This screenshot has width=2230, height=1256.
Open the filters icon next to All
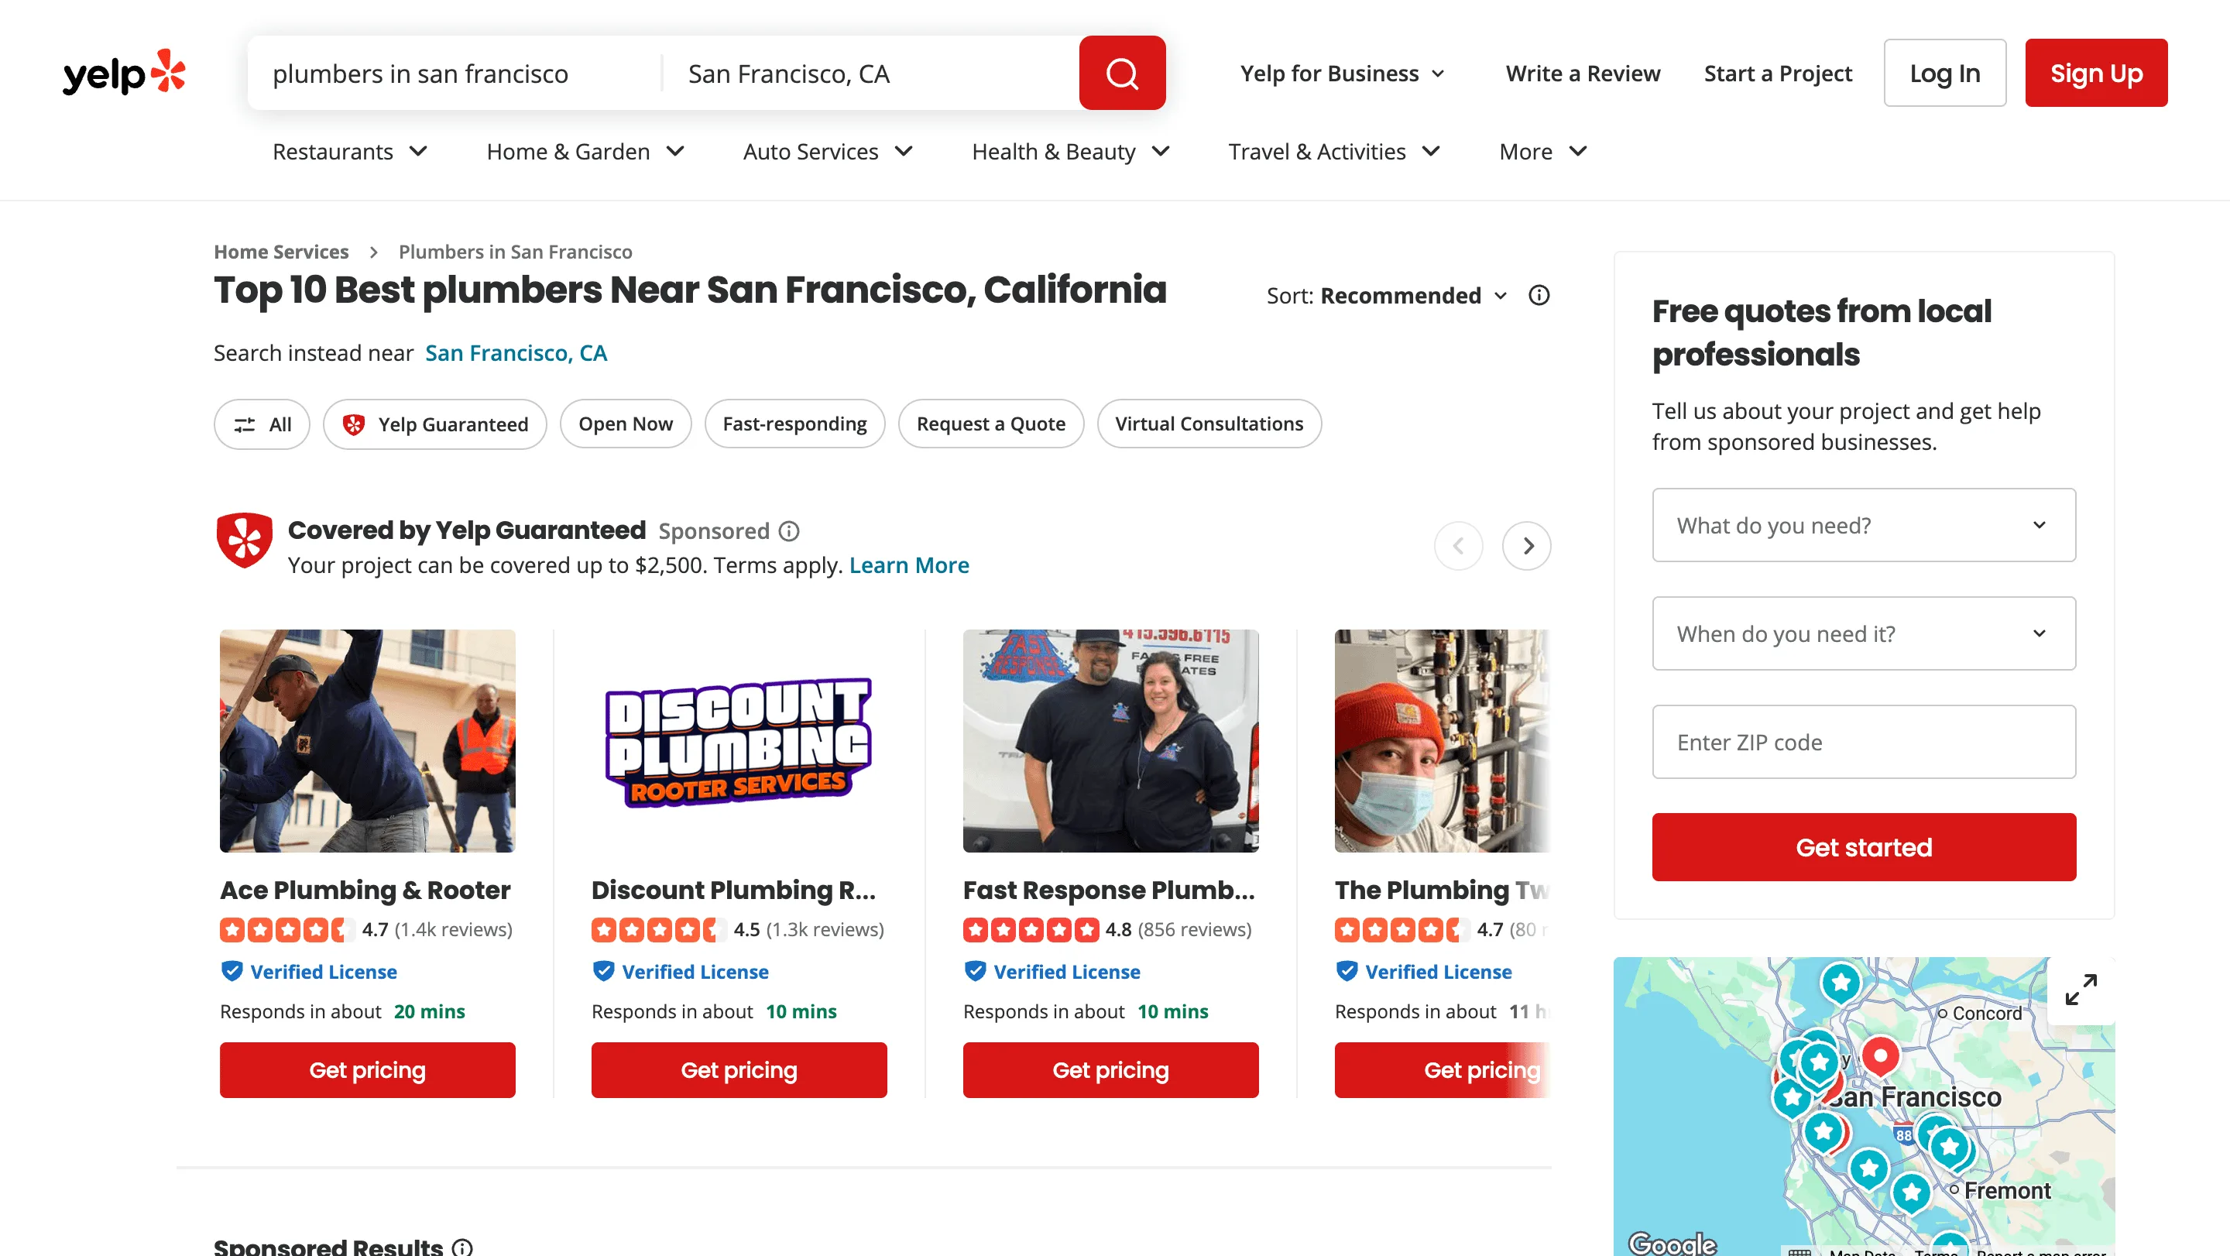coord(245,424)
